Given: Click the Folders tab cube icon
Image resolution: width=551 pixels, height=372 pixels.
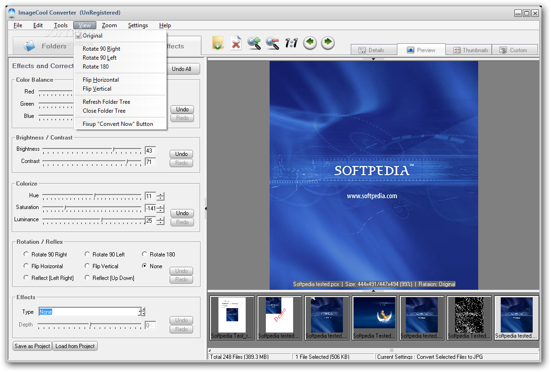Looking at the screenshot, I should pyautogui.click(x=30, y=46).
